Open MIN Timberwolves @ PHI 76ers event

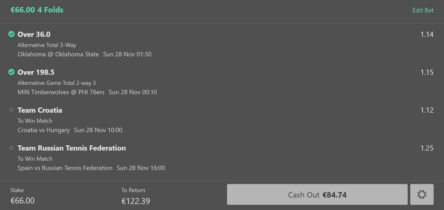click(x=61, y=92)
